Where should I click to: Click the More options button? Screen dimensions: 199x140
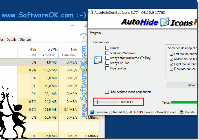tap(181, 85)
